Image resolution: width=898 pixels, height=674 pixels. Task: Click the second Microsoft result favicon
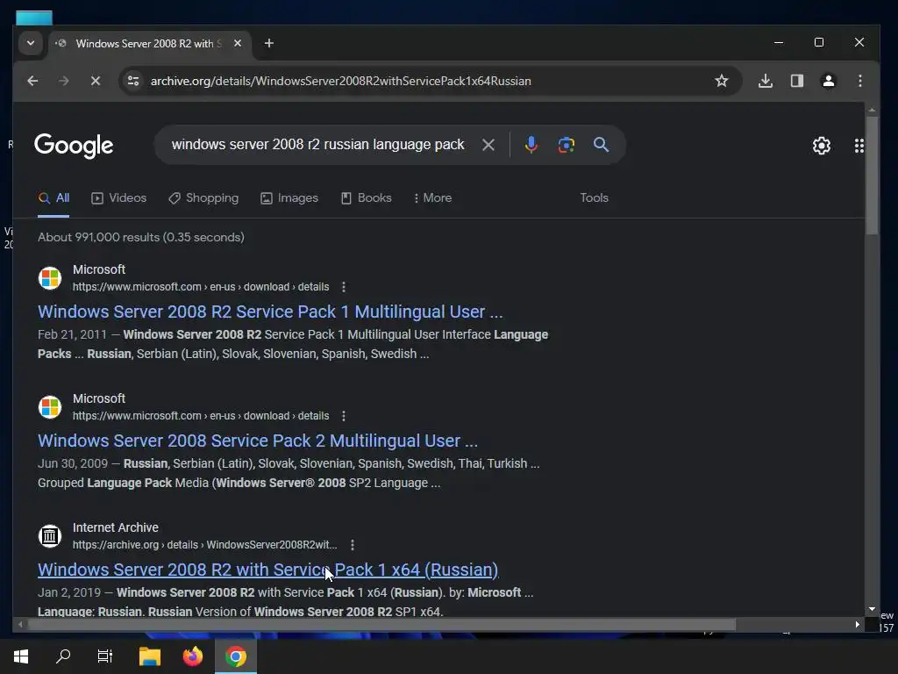pos(50,407)
